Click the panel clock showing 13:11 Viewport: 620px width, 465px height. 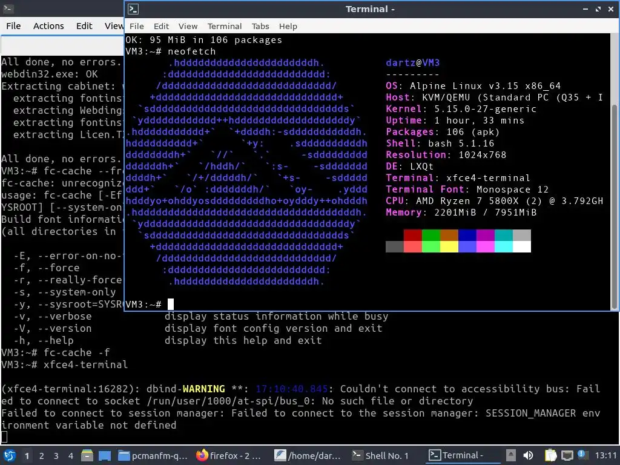tap(605, 455)
